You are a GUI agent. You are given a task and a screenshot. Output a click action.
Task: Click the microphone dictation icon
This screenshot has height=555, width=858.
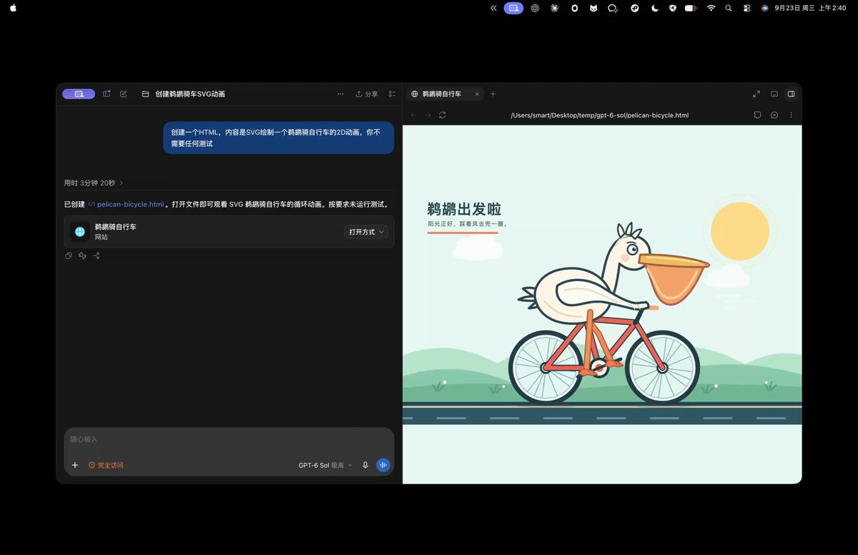coord(365,465)
